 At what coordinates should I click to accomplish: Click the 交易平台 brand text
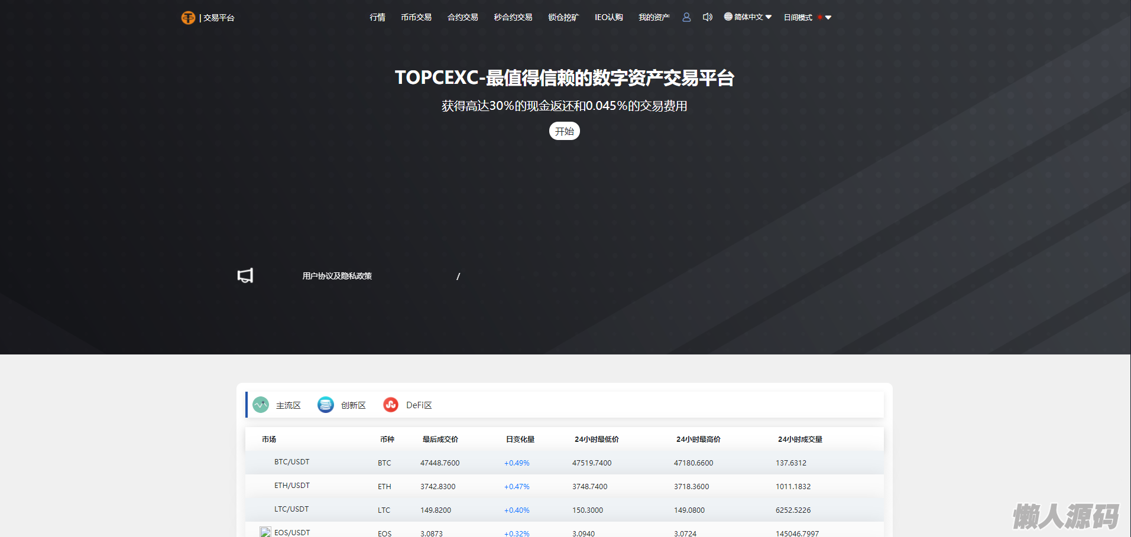[x=219, y=18]
